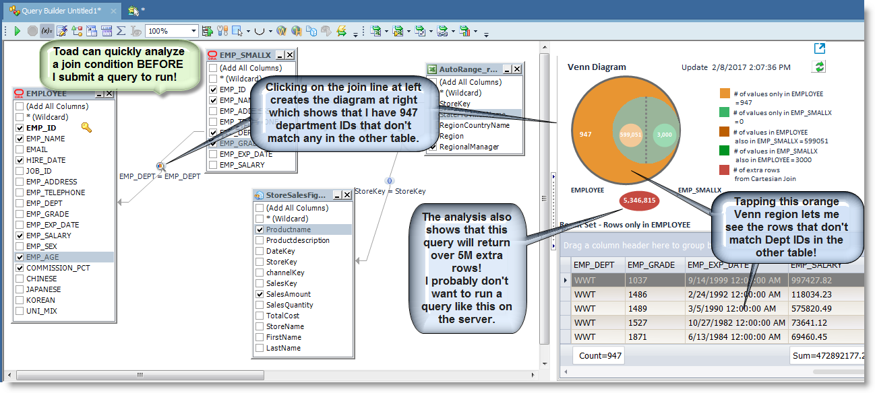Click red legend swatch for Cartesian rows
The width and height of the screenshot is (875, 393).
point(725,170)
